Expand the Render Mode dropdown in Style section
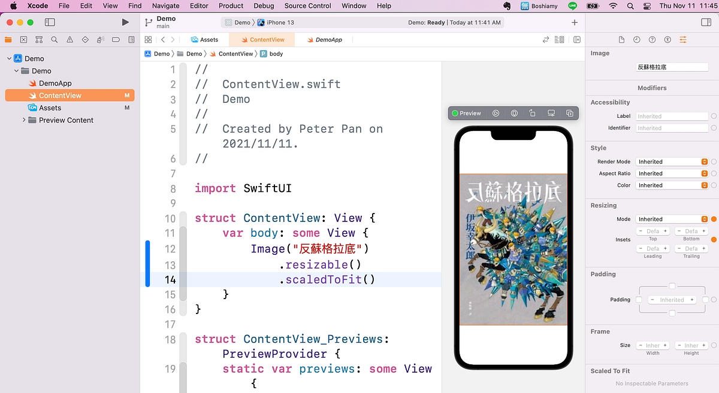 672,161
